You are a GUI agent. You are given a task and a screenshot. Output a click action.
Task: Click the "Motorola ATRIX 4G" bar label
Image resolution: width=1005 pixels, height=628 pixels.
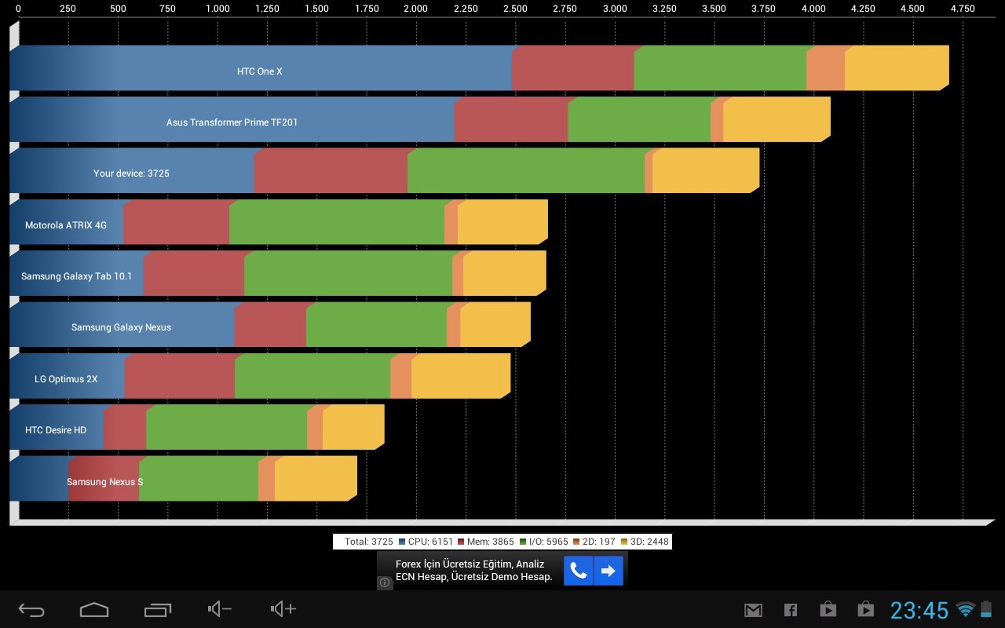pos(65,225)
